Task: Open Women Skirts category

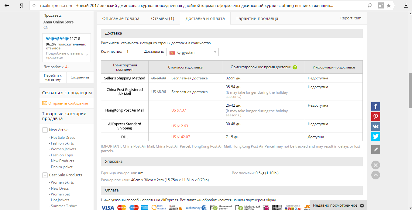Action: [x=62, y=182]
